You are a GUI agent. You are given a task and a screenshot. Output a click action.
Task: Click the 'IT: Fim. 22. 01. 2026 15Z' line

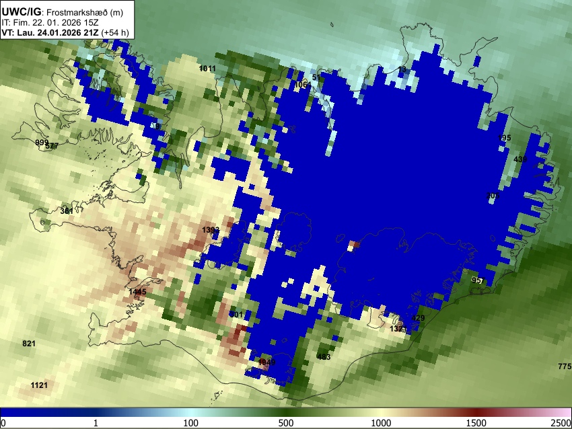click(x=50, y=23)
